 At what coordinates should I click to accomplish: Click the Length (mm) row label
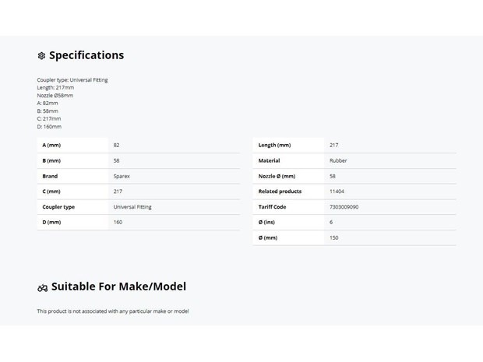pos(274,146)
